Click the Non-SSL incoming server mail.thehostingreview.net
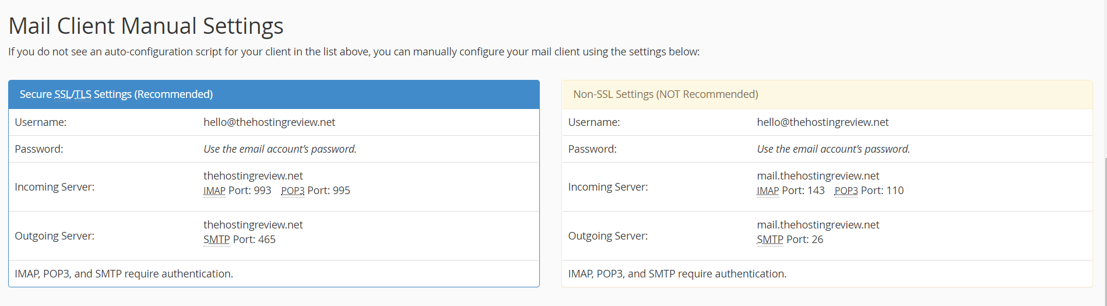This screenshot has height=306, width=1107. 818,176
